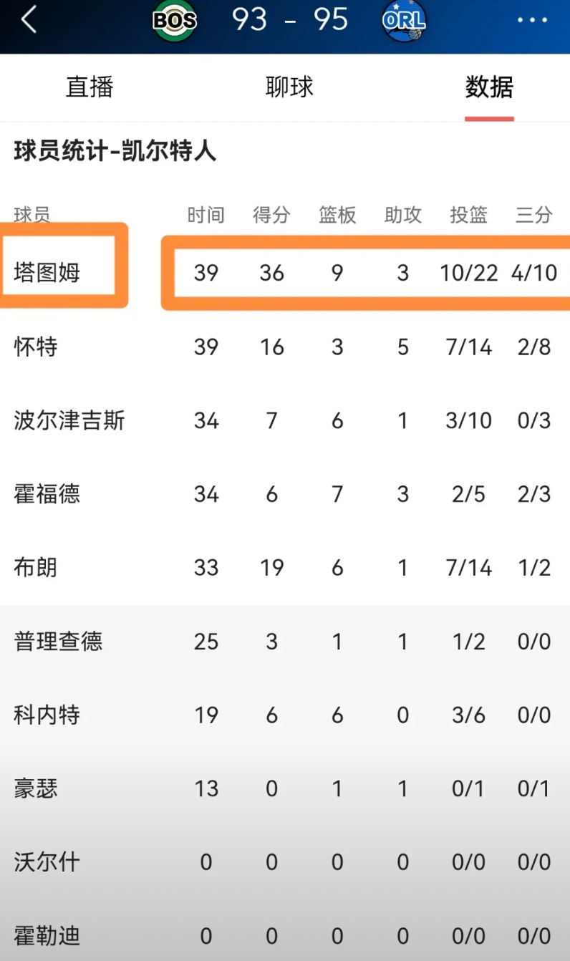Tap the BOS Celtics team logo
This screenshot has height=961, width=570.
click(x=175, y=20)
